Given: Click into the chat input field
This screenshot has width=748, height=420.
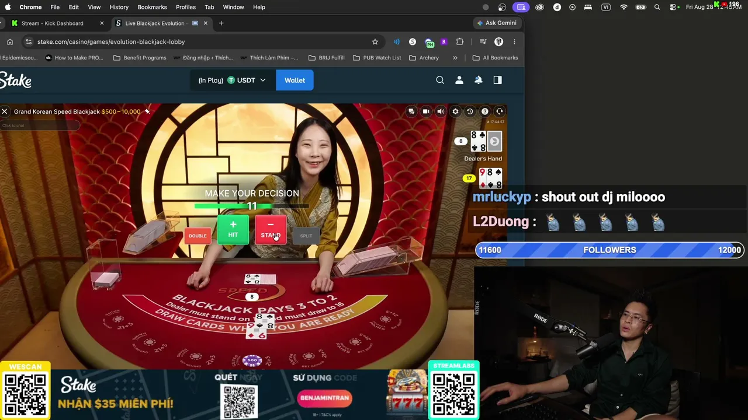Looking at the screenshot, I should [x=40, y=125].
